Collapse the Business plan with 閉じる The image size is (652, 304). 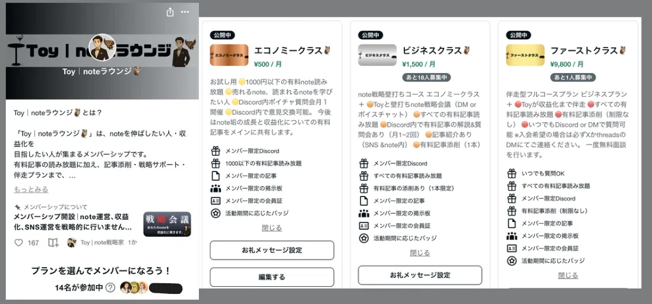(x=420, y=253)
